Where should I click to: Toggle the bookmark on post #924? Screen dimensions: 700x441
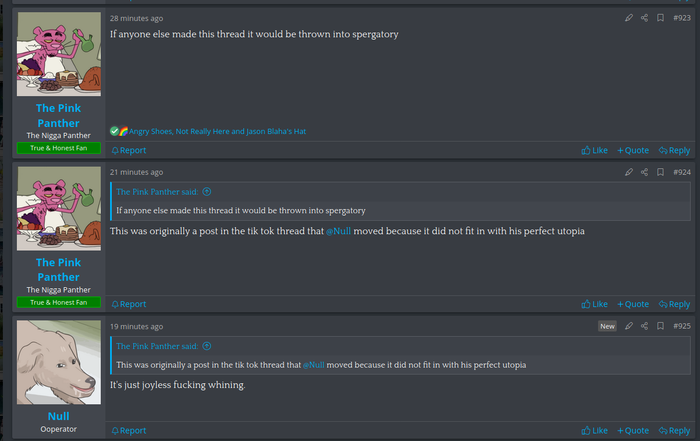pos(660,172)
